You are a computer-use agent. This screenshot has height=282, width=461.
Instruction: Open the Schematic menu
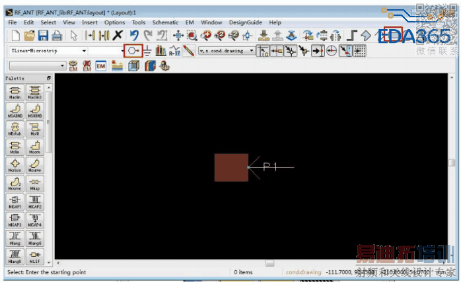165,22
